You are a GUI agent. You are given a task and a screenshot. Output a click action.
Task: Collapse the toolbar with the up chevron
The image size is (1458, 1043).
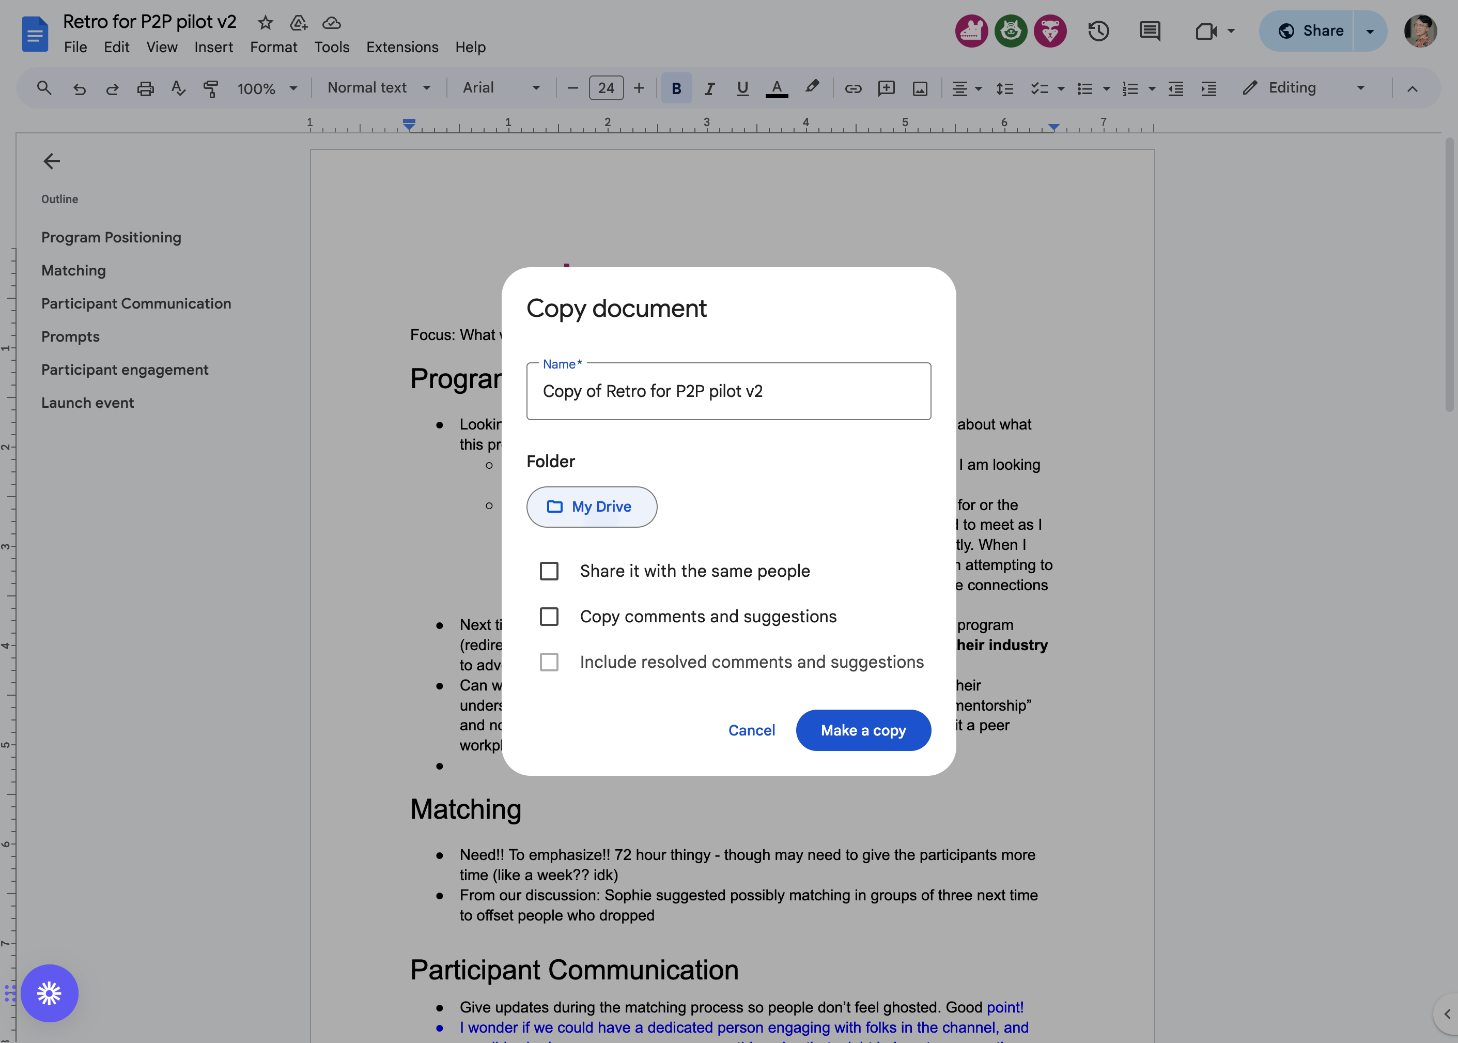click(1412, 88)
